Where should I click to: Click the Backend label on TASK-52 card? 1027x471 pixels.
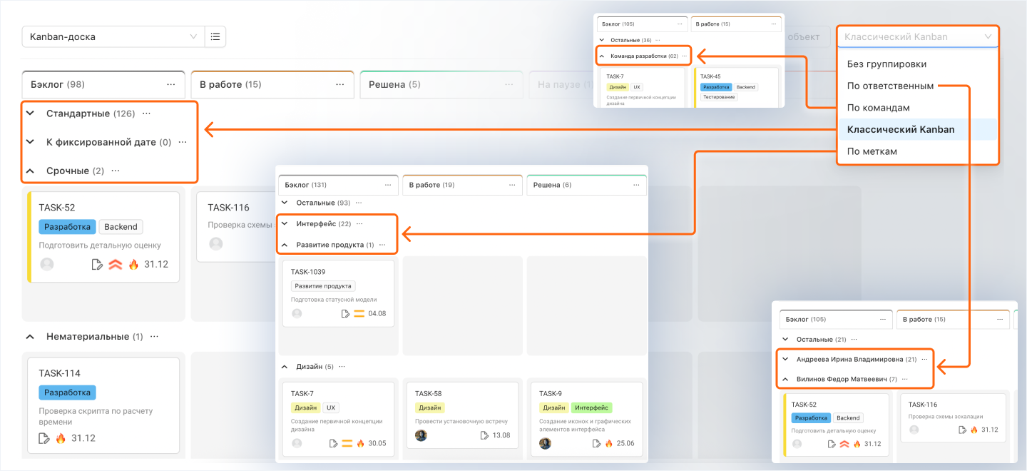(121, 227)
